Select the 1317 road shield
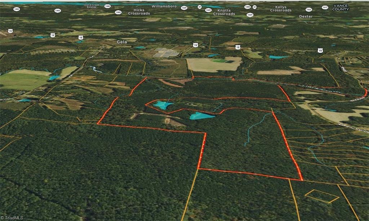The width and height of the screenshot is (369, 221). (x=325, y=7)
